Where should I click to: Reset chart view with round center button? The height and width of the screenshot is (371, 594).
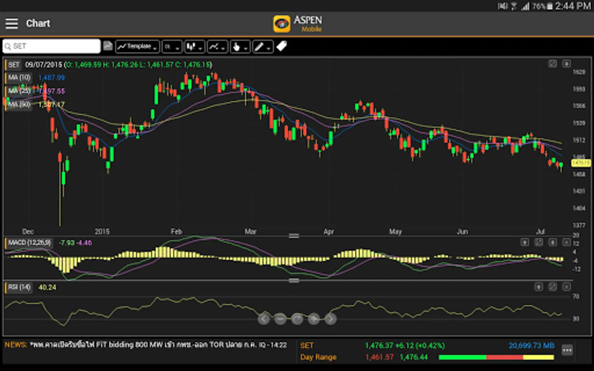coord(297,319)
